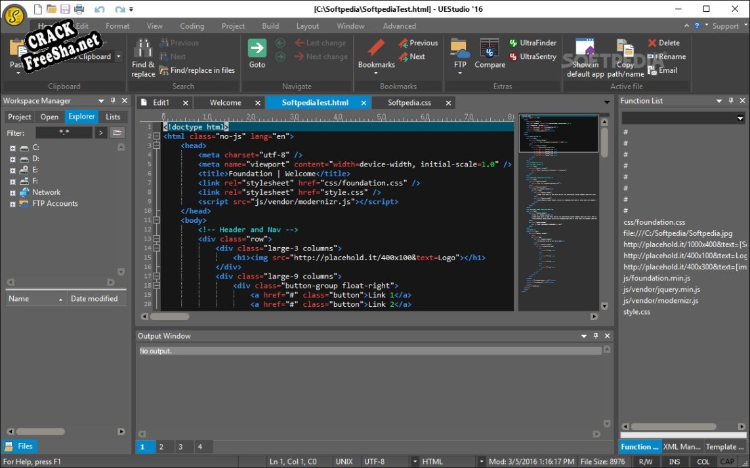Launch the Compare tool
Image resolution: width=750 pixels, height=468 pixels.
(490, 49)
